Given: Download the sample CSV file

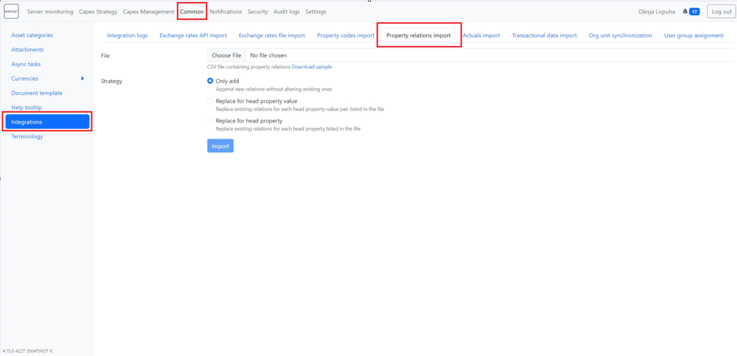Looking at the screenshot, I should (x=312, y=67).
